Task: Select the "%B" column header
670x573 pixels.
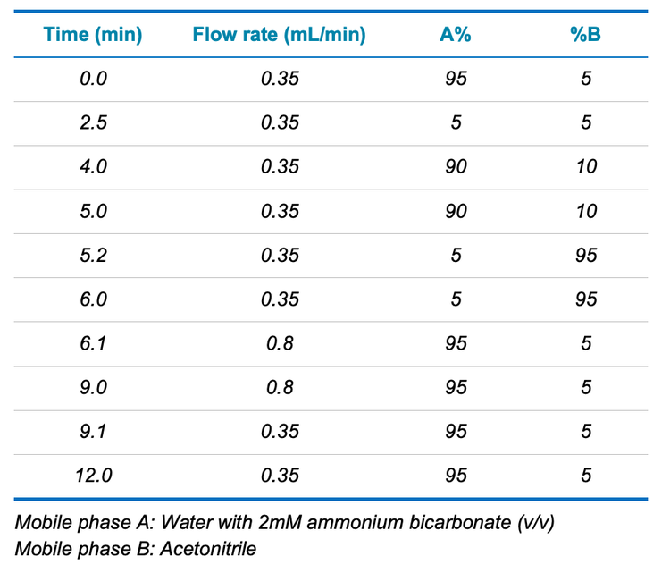Action: coord(585,36)
